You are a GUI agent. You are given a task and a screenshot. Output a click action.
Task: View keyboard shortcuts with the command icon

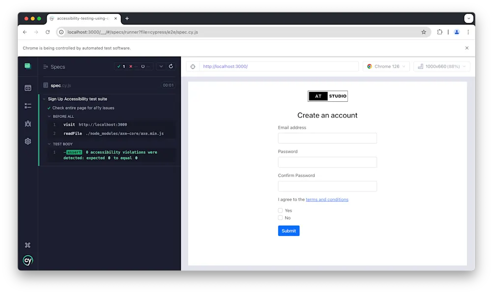click(x=28, y=244)
